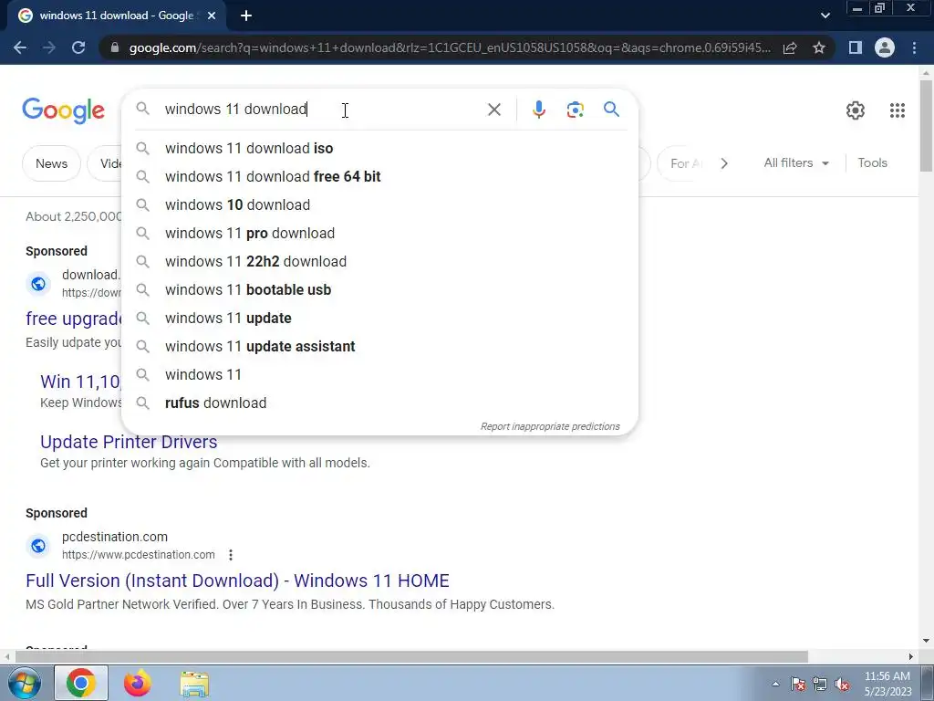This screenshot has width=934, height=701.
Task: Select suggestion rufus download
Action: pos(379,403)
